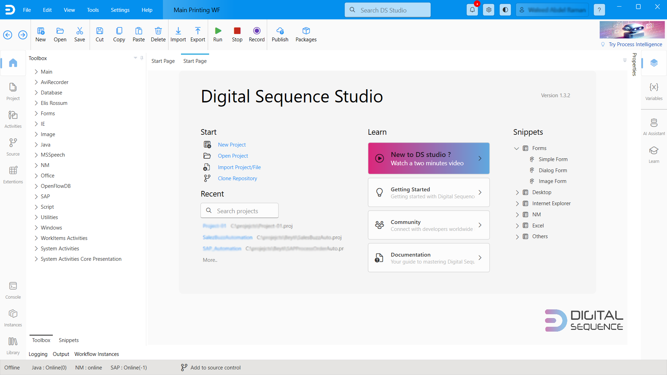Viewport: 667px width, 375px height.
Task: Pin the Toolbox panel
Action: (142, 58)
